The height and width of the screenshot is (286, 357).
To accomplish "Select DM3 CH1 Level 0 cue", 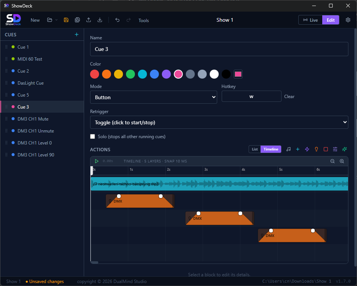I will (42, 143).
